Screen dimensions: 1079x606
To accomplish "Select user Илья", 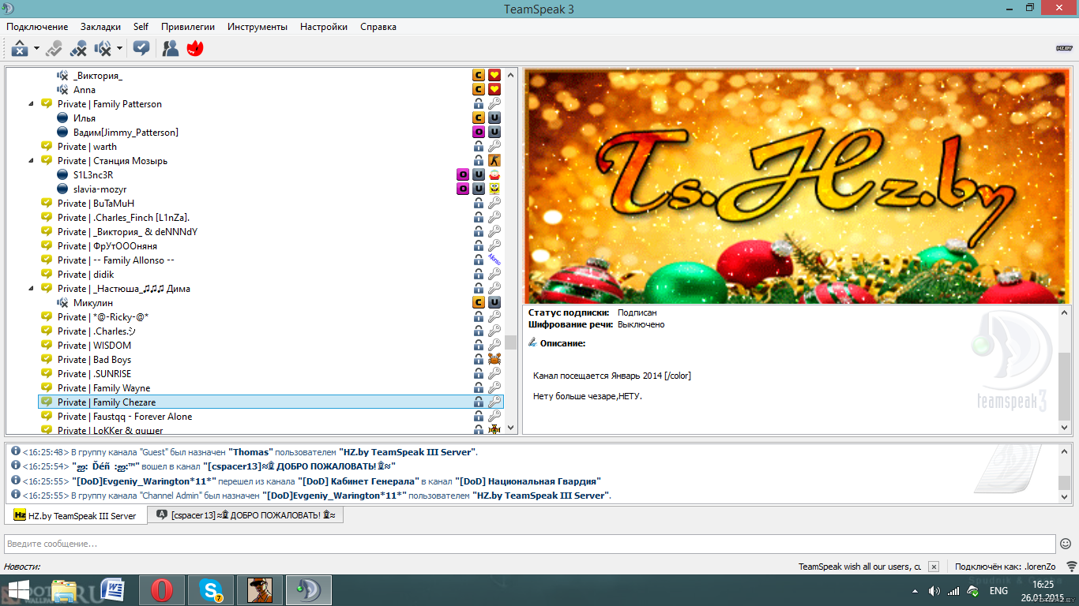I will coord(84,118).
